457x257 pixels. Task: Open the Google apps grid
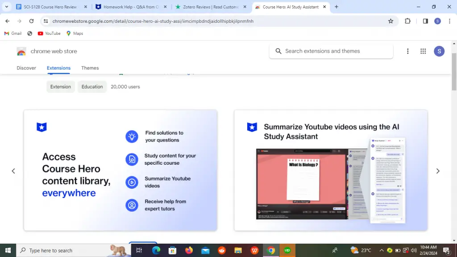pos(423,51)
